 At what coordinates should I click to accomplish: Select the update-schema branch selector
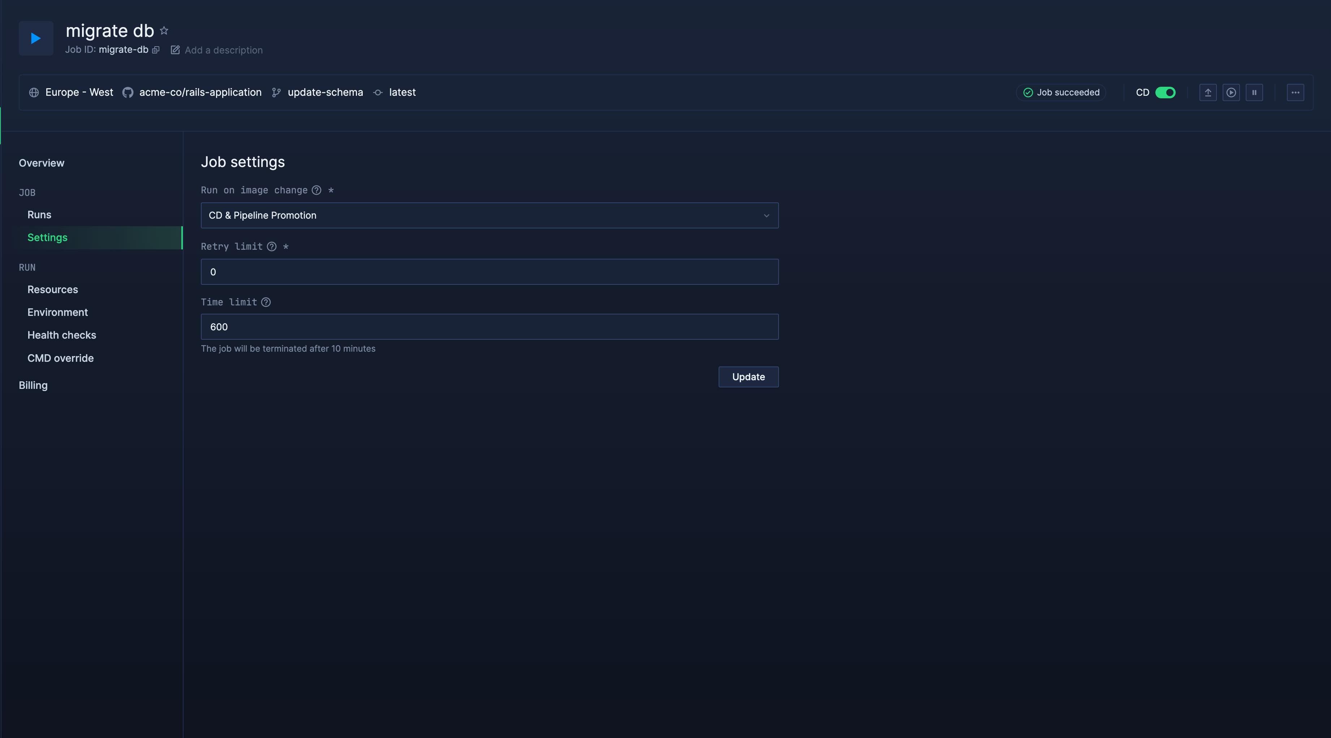(325, 93)
